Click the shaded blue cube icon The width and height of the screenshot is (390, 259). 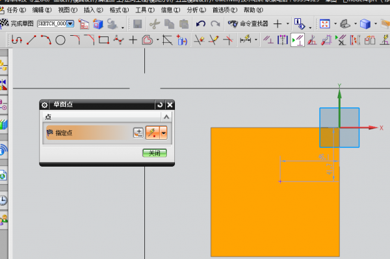[x=365, y=24]
